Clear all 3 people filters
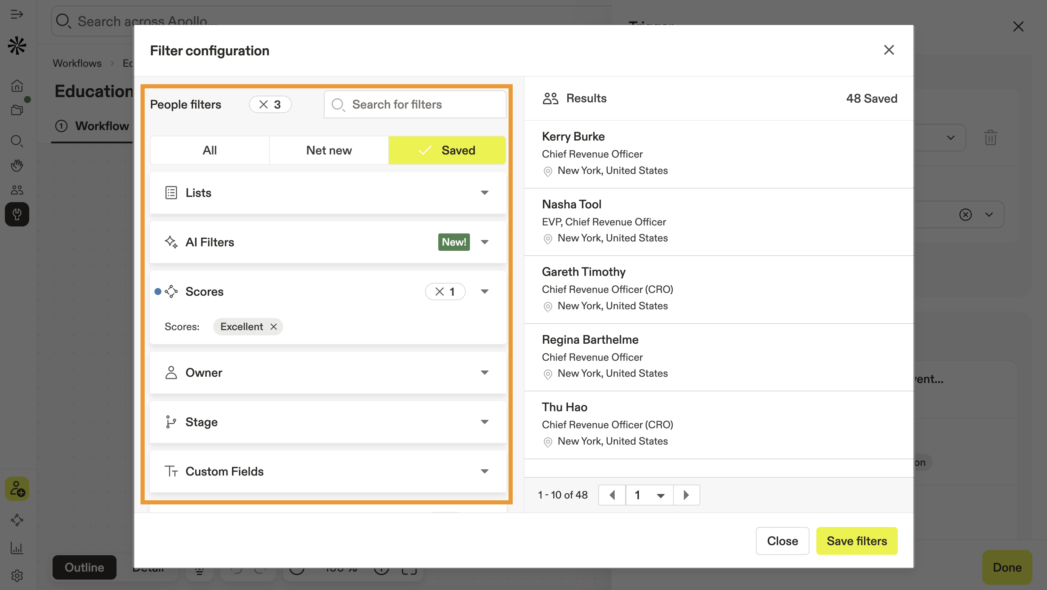Viewport: 1047px width, 590px height. [x=263, y=104]
